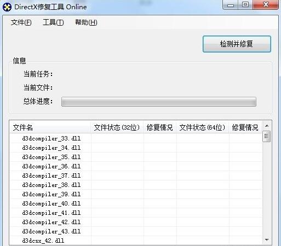
Task: Click the 当前文件 label
Action: tap(38, 87)
